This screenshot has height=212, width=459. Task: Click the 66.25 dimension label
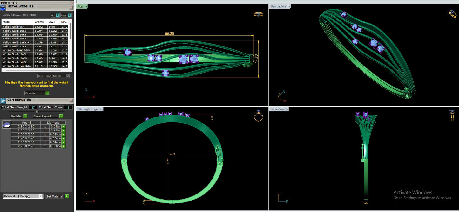pyautogui.click(x=169, y=33)
